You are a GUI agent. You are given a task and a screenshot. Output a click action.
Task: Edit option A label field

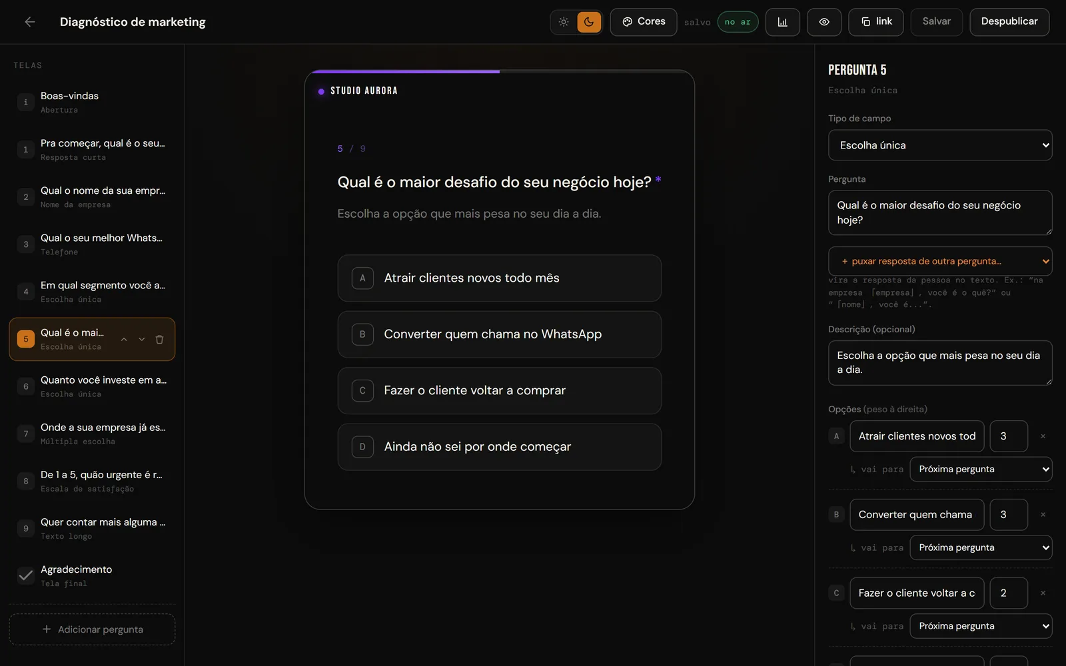tap(917, 436)
